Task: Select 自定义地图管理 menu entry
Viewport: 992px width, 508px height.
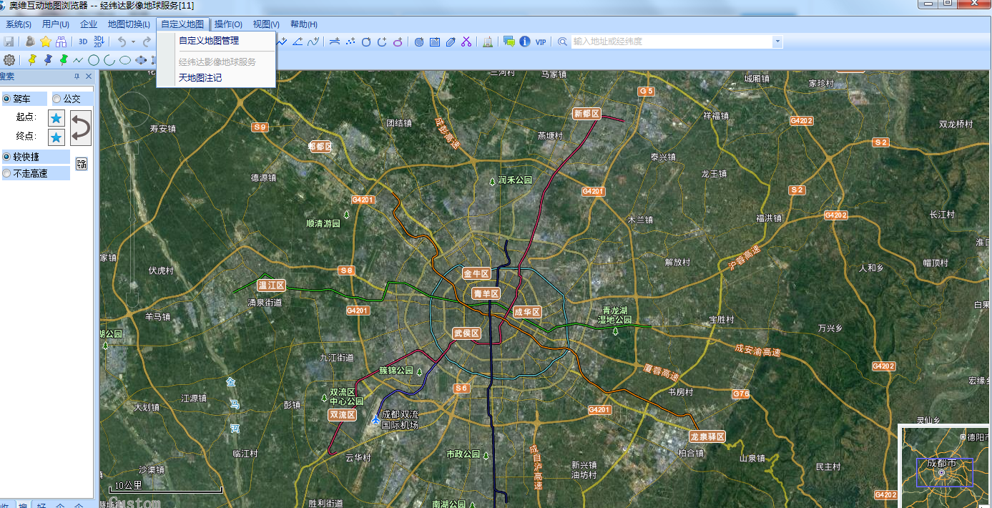Action: tap(209, 41)
